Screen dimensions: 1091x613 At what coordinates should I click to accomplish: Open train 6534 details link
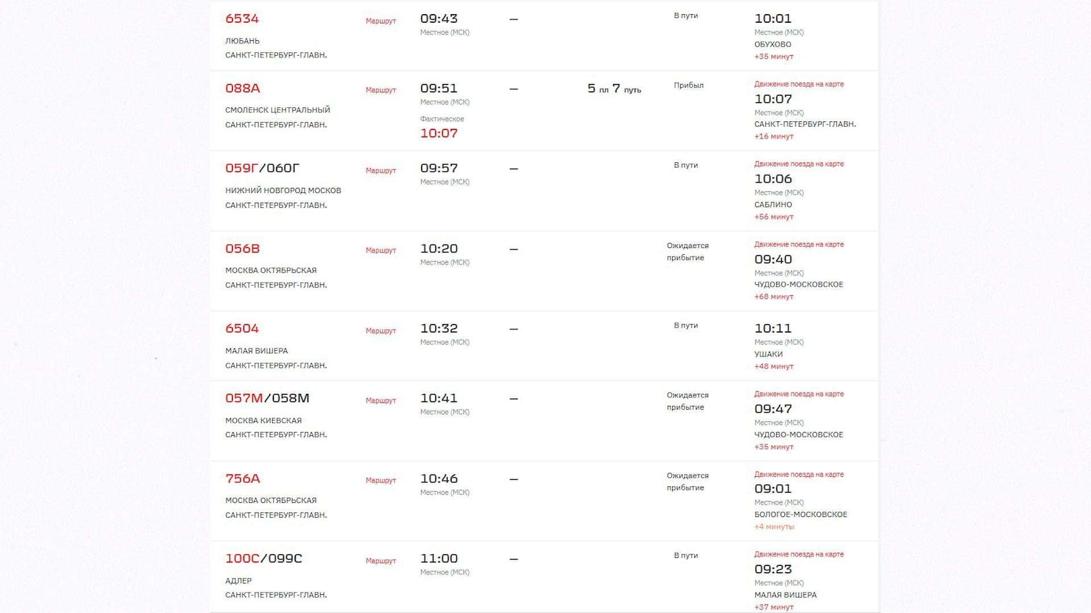[x=242, y=19]
